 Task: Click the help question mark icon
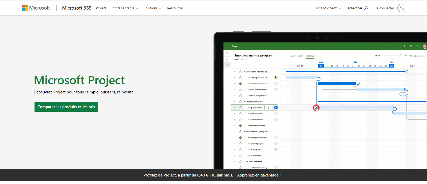418,46
